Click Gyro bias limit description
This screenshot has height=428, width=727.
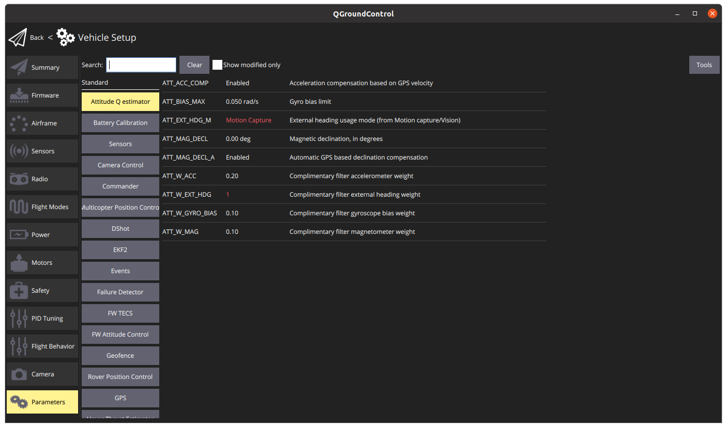click(x=310, y=102)
